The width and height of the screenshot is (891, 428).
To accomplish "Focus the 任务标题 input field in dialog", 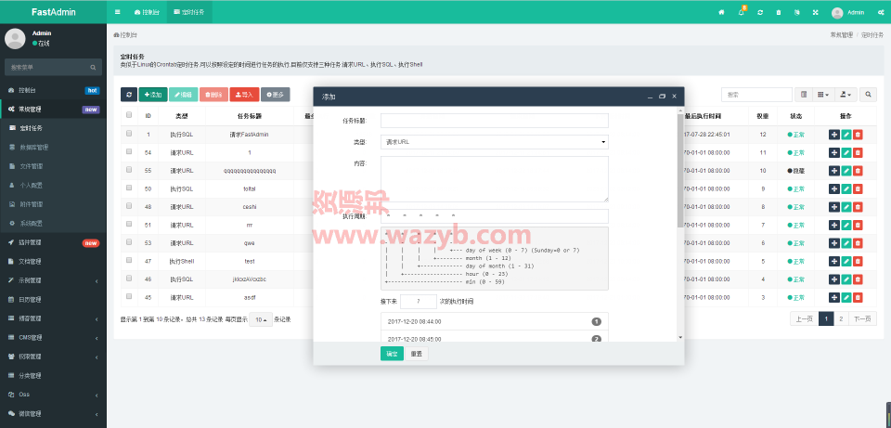I will tap(495, 121).
